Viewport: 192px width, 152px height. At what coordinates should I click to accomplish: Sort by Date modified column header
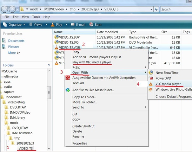click(108, 32)
